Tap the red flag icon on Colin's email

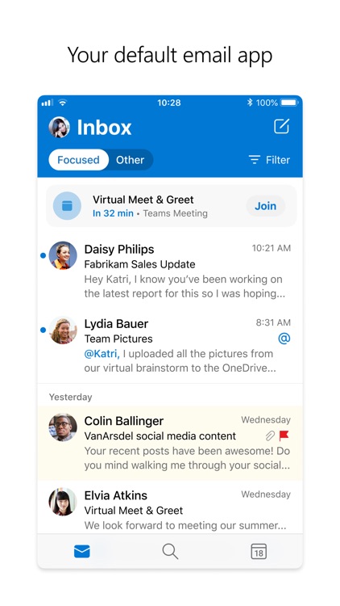click(x=284, y=436)
